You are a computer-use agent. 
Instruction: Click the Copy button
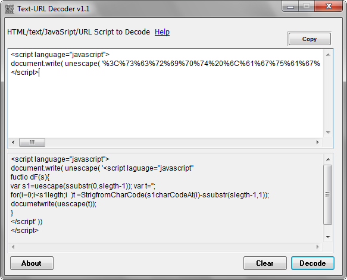point(310,39)
